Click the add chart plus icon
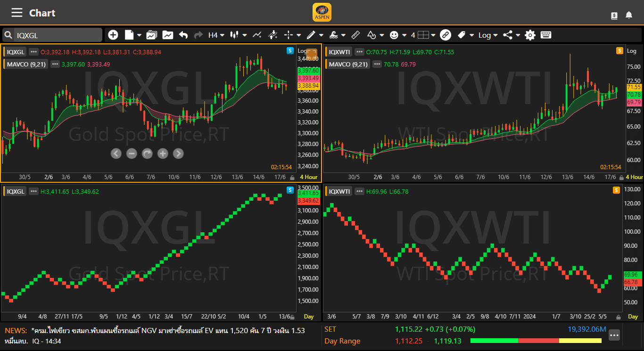 [113, 35]
